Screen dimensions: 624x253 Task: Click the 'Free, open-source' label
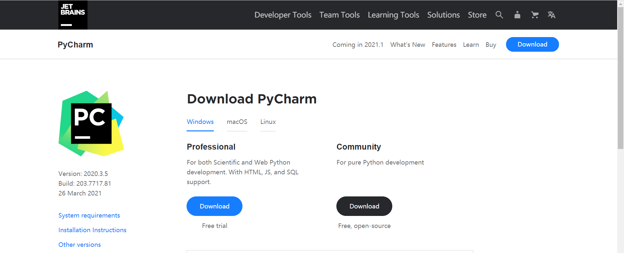click(x=364, y=226)
